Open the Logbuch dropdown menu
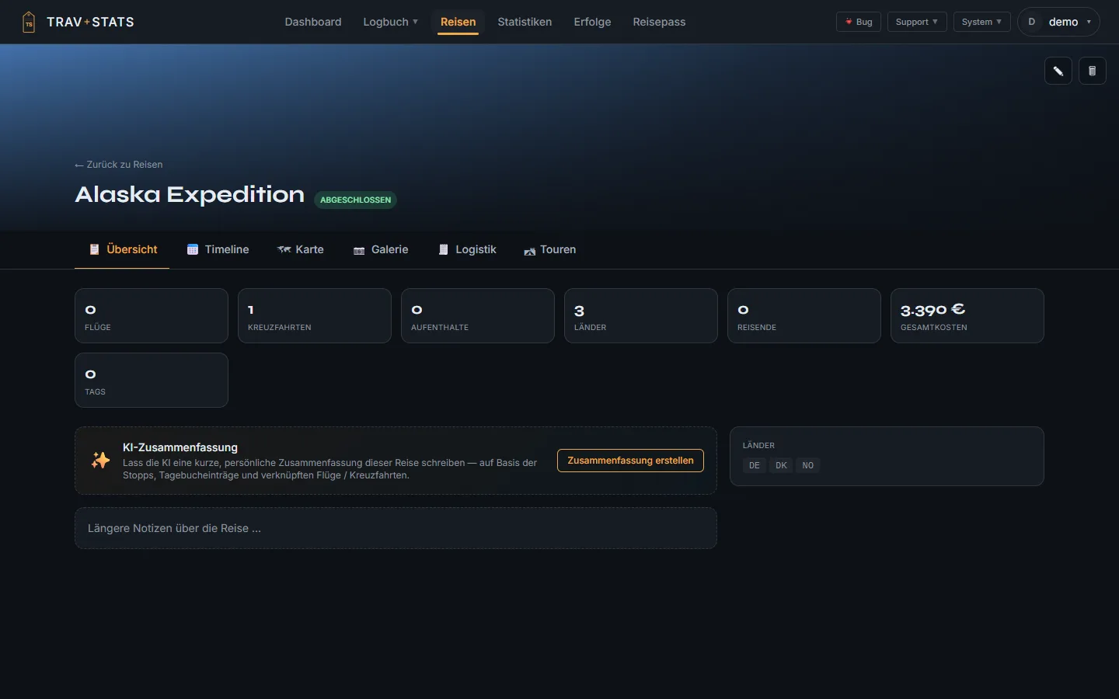Viewport: 1119px width, 699px height. pyautogui.click(x=391, y=22)
